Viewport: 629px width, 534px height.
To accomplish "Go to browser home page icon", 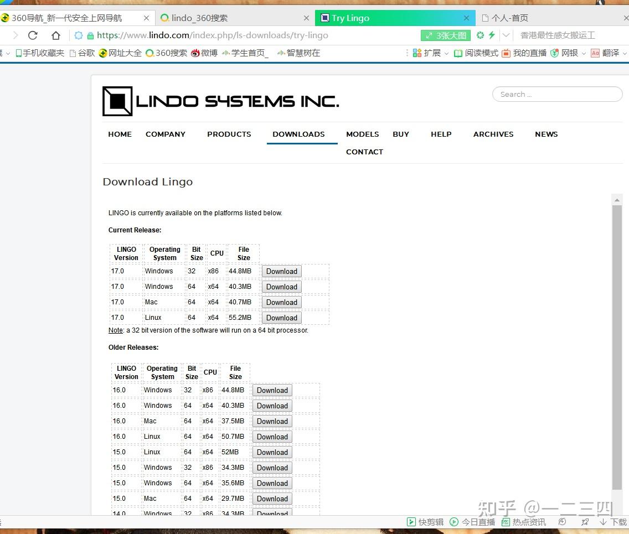I will click(x=56, y=35).
